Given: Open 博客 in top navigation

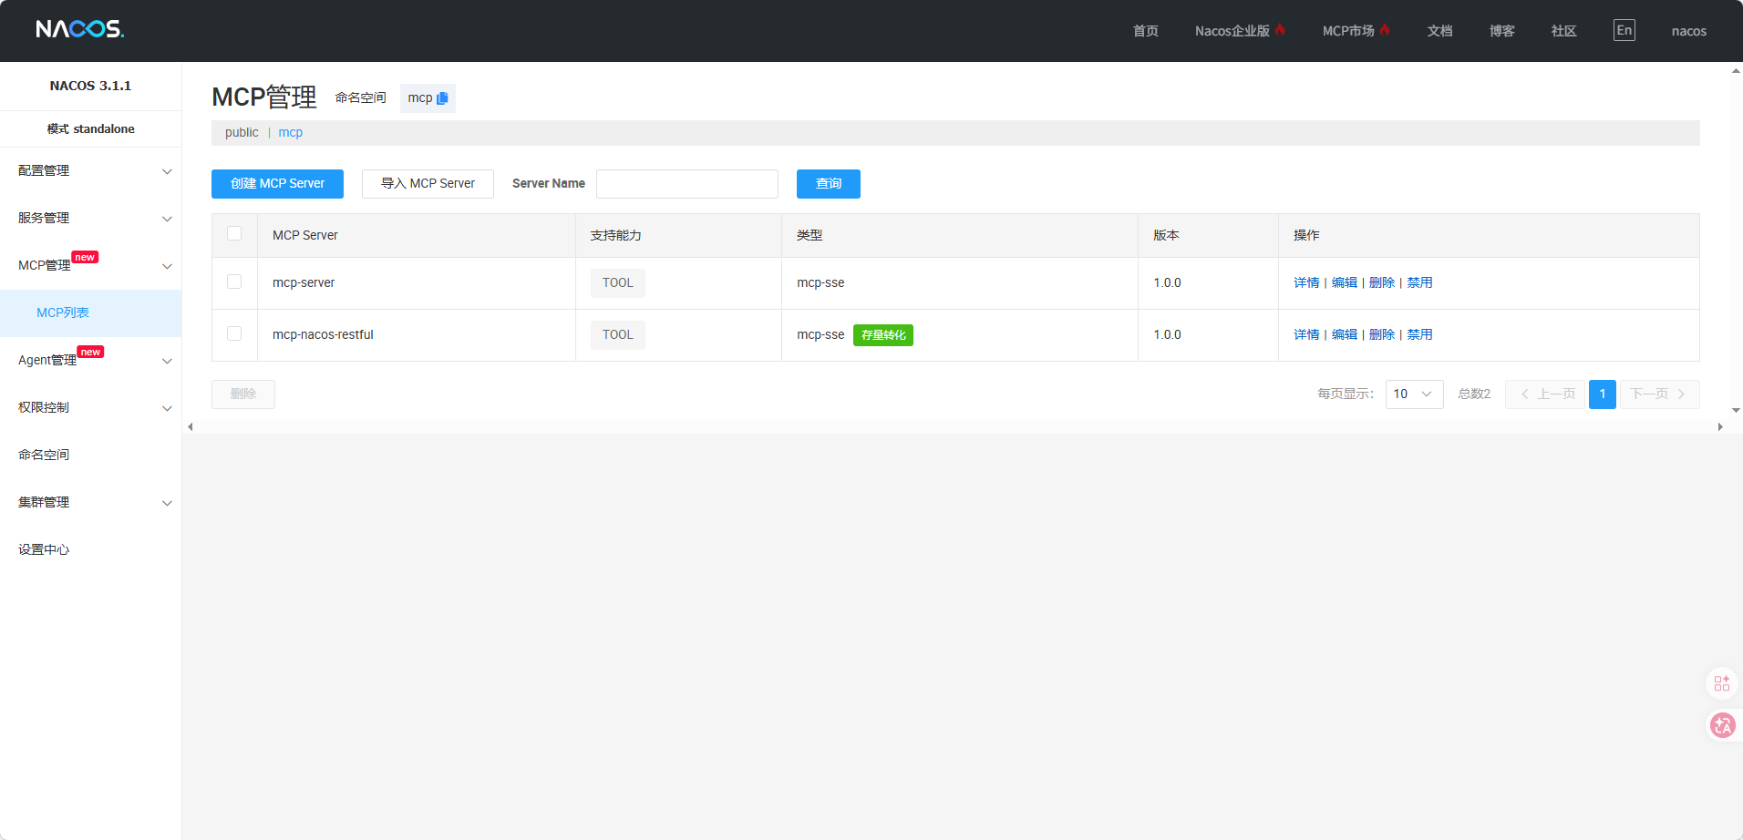Looking at the screenshot, I should pos(1501,31).
